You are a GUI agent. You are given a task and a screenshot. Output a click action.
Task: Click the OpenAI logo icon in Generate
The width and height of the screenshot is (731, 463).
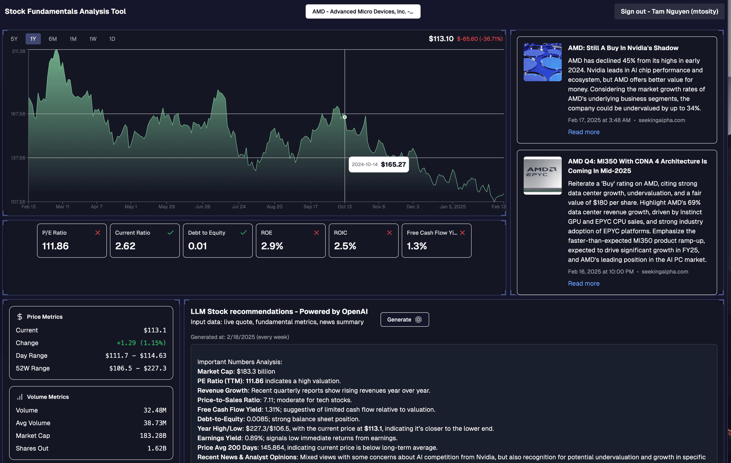pyautogui.click(x=419, y=319)
